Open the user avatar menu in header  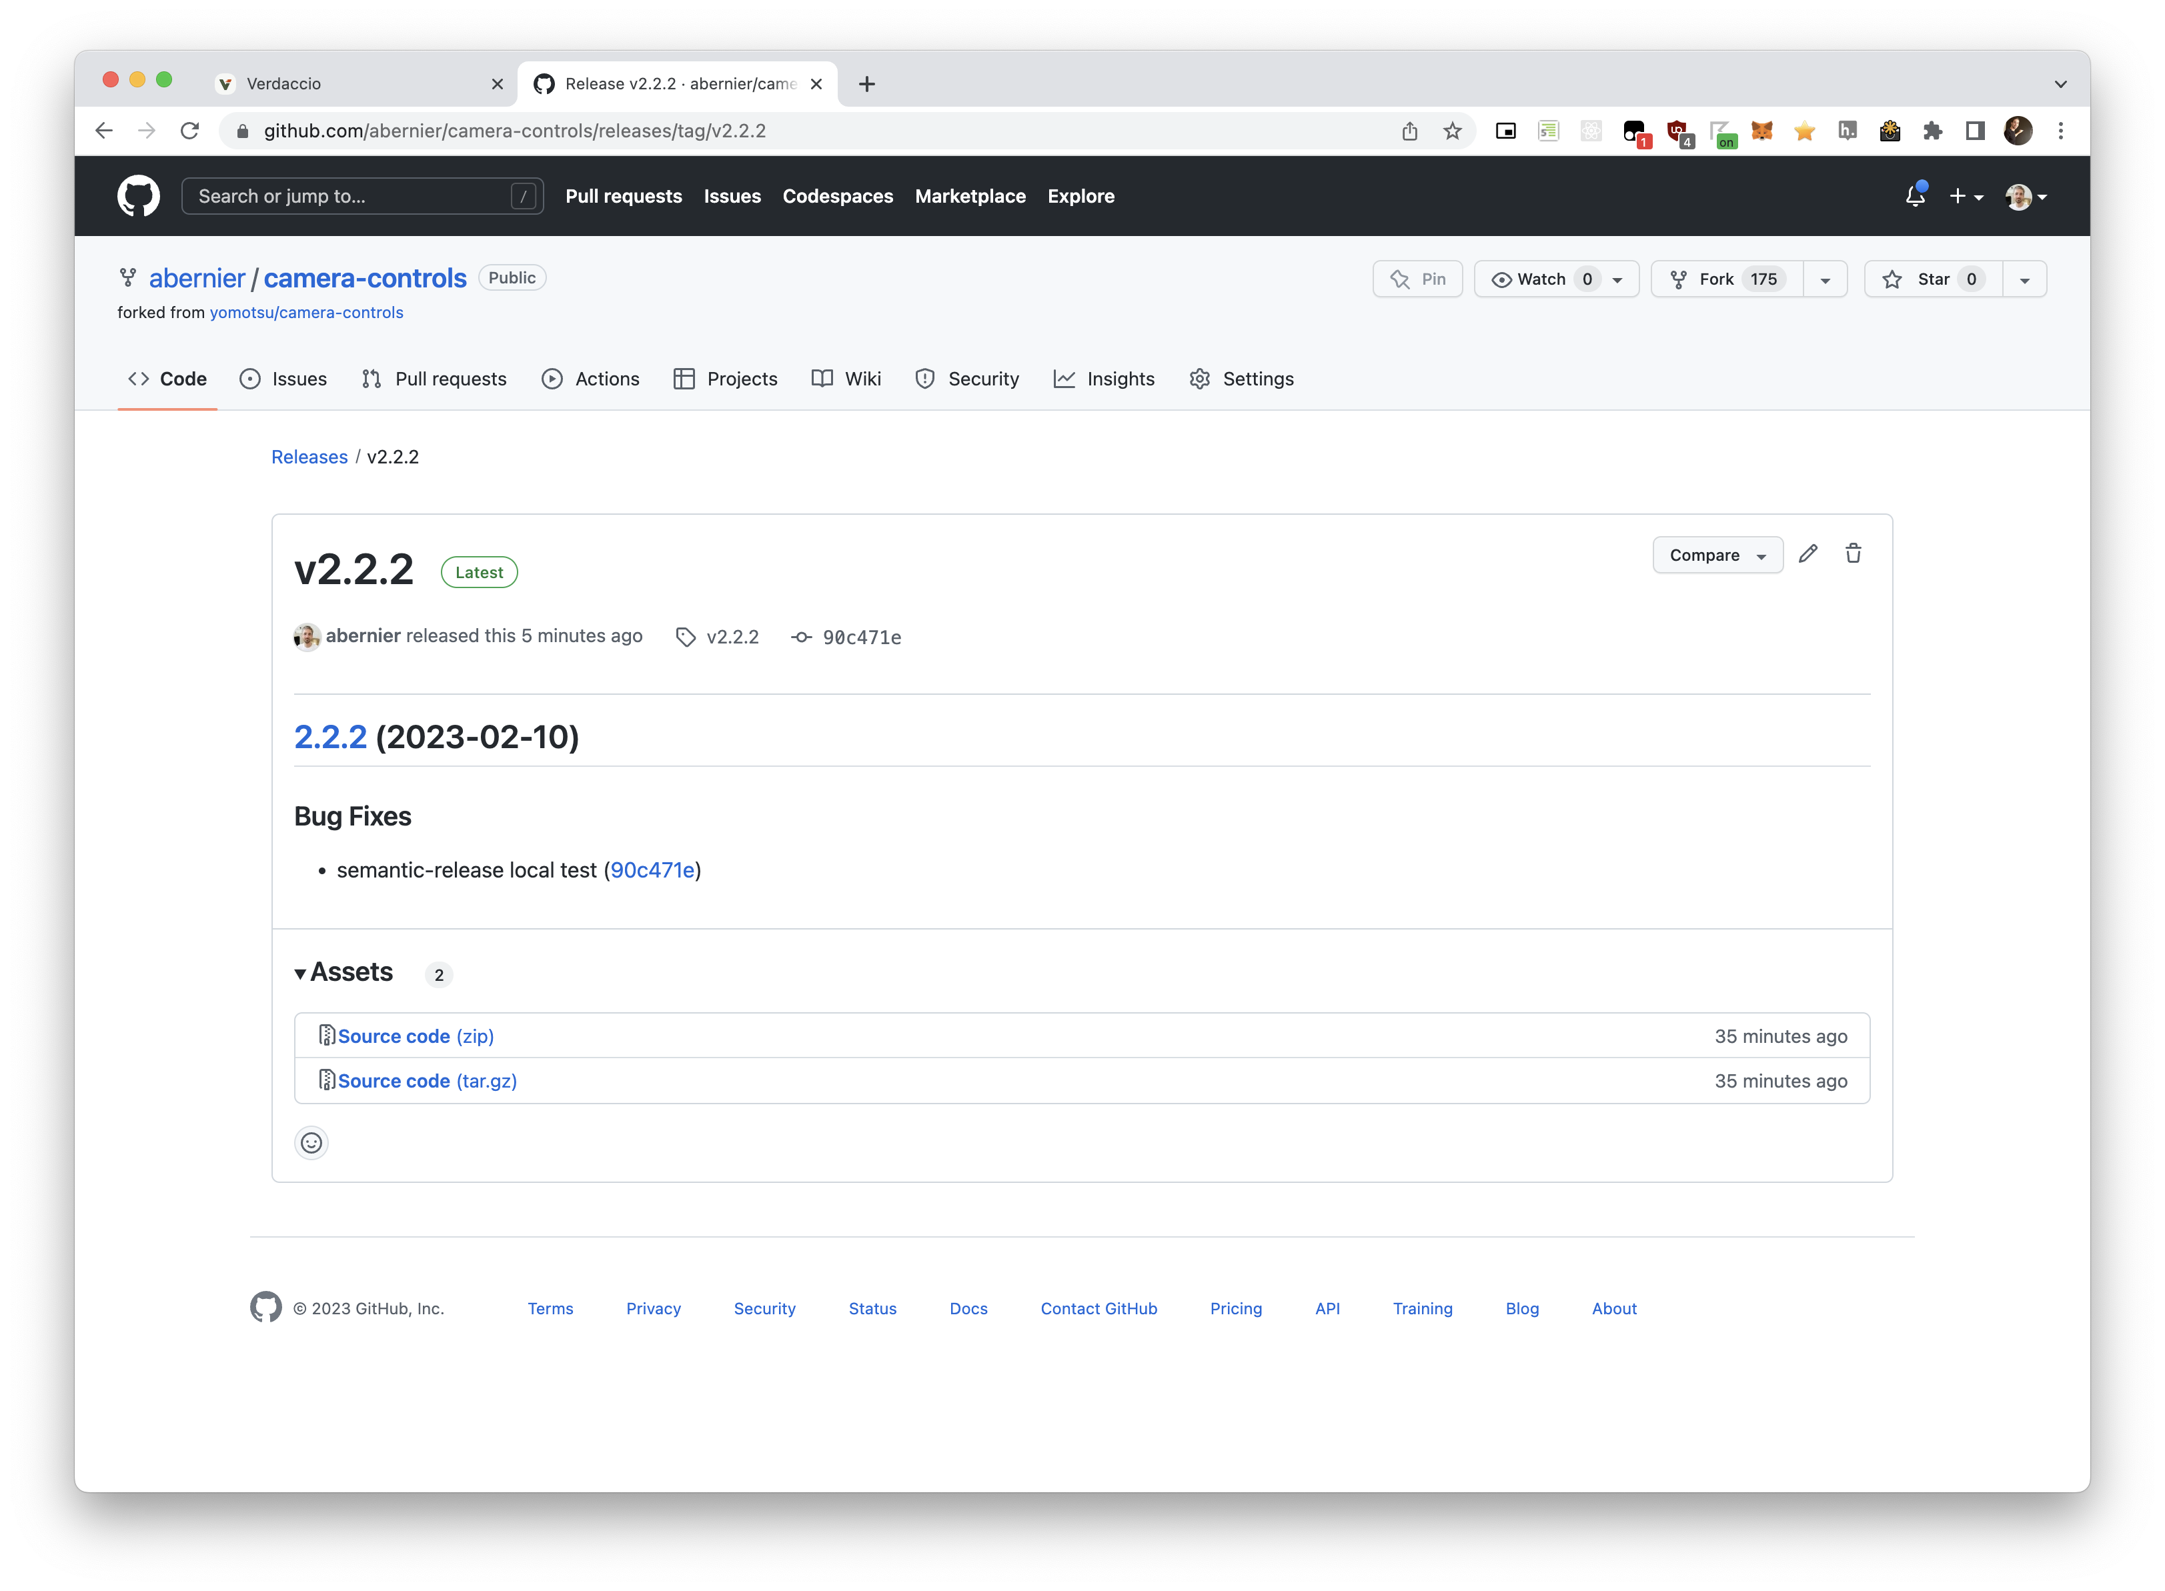coord(2026,197)
